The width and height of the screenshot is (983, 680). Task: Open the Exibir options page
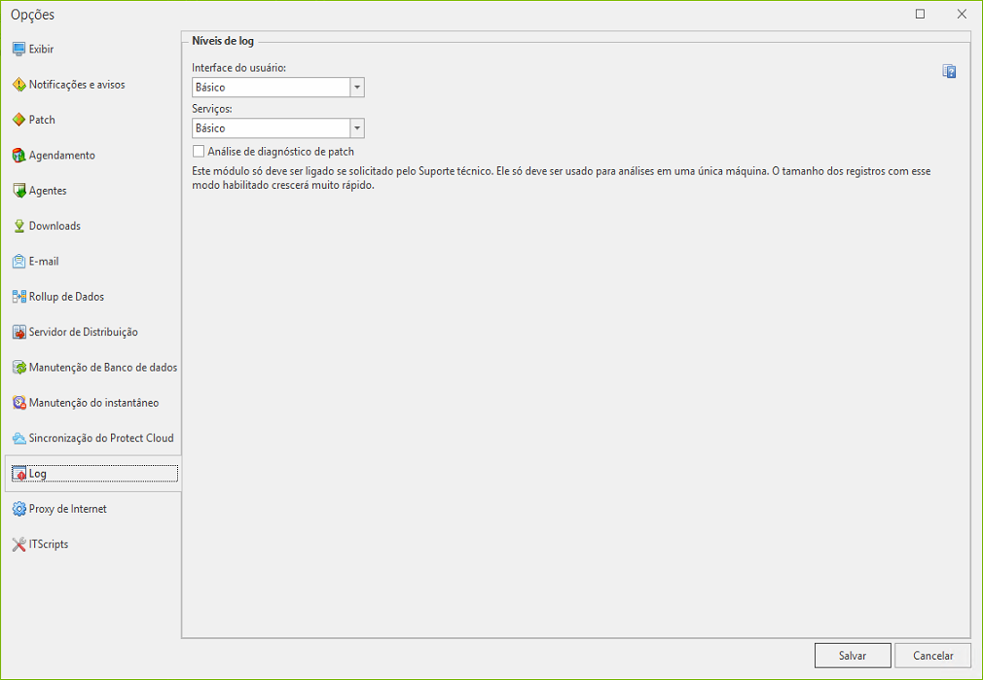[42, 49]
